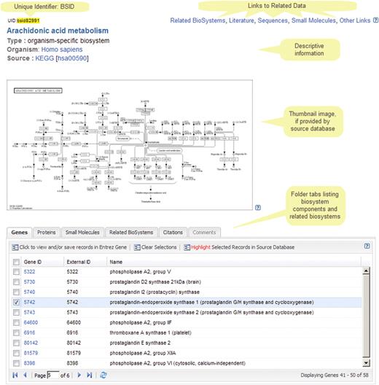Open the Other Links link

pos(355,20)
